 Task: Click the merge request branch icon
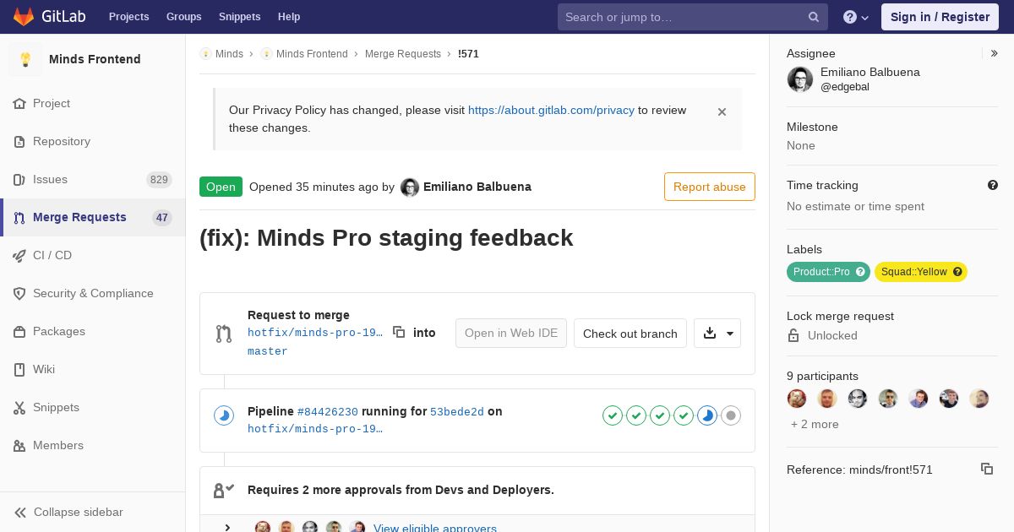point(224,334)
